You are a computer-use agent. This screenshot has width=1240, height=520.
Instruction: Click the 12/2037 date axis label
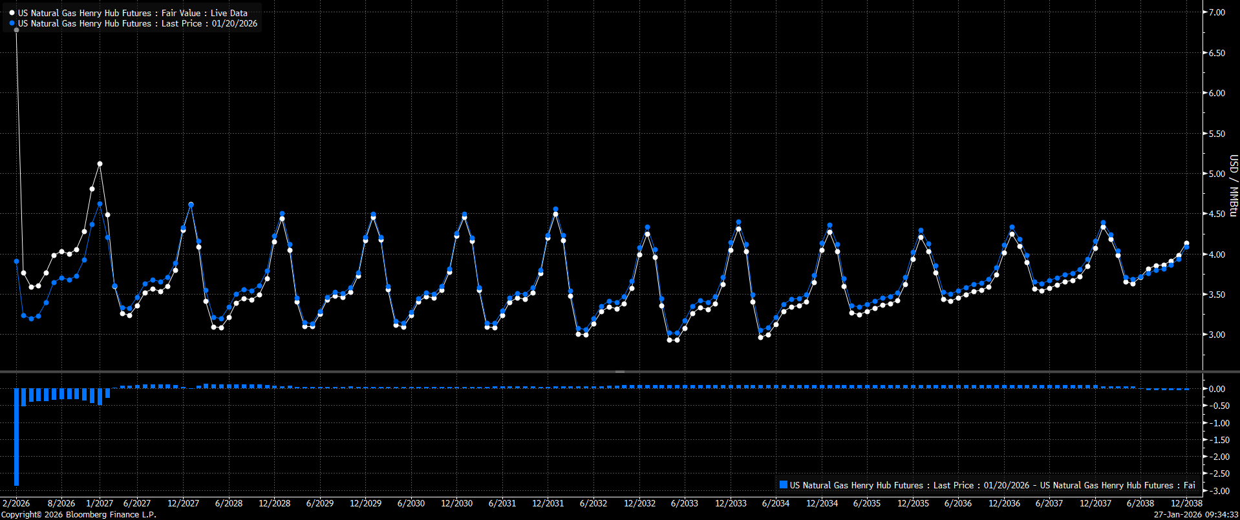tap(1096, 503)
